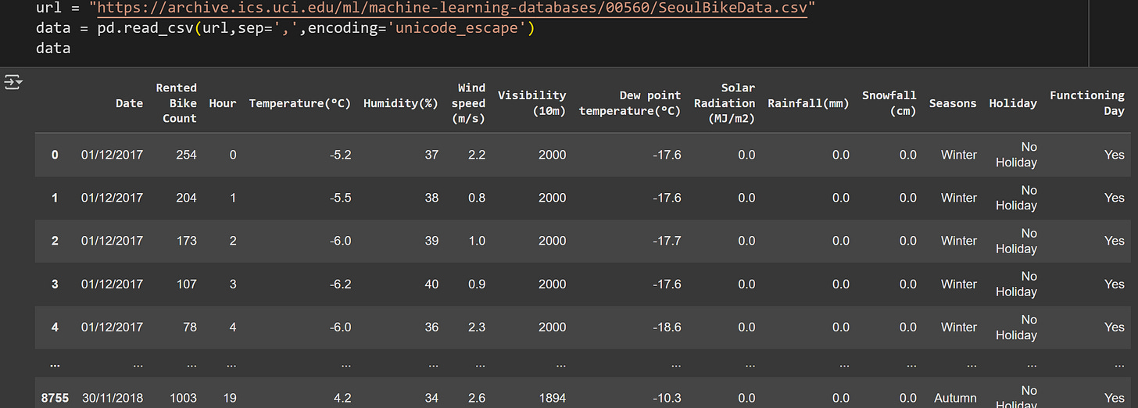Viewport: 1138px width, 408px height.
Task: Select rented bike count value 204
Action: (x=186, y=198)
